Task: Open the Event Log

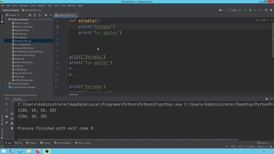Action: point(263,143)
